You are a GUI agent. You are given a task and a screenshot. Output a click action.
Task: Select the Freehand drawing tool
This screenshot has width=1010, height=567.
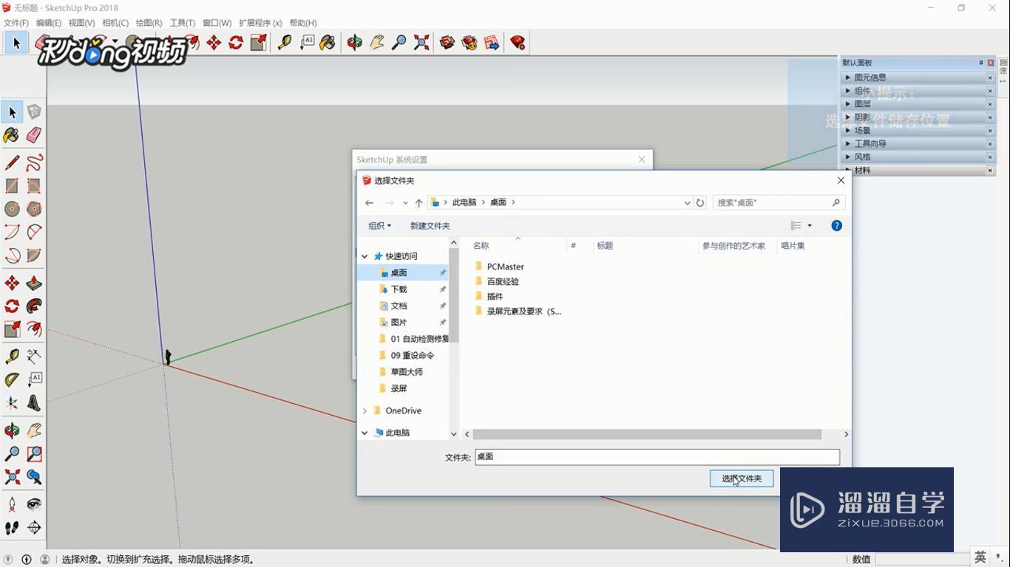[x=34, y=162]
